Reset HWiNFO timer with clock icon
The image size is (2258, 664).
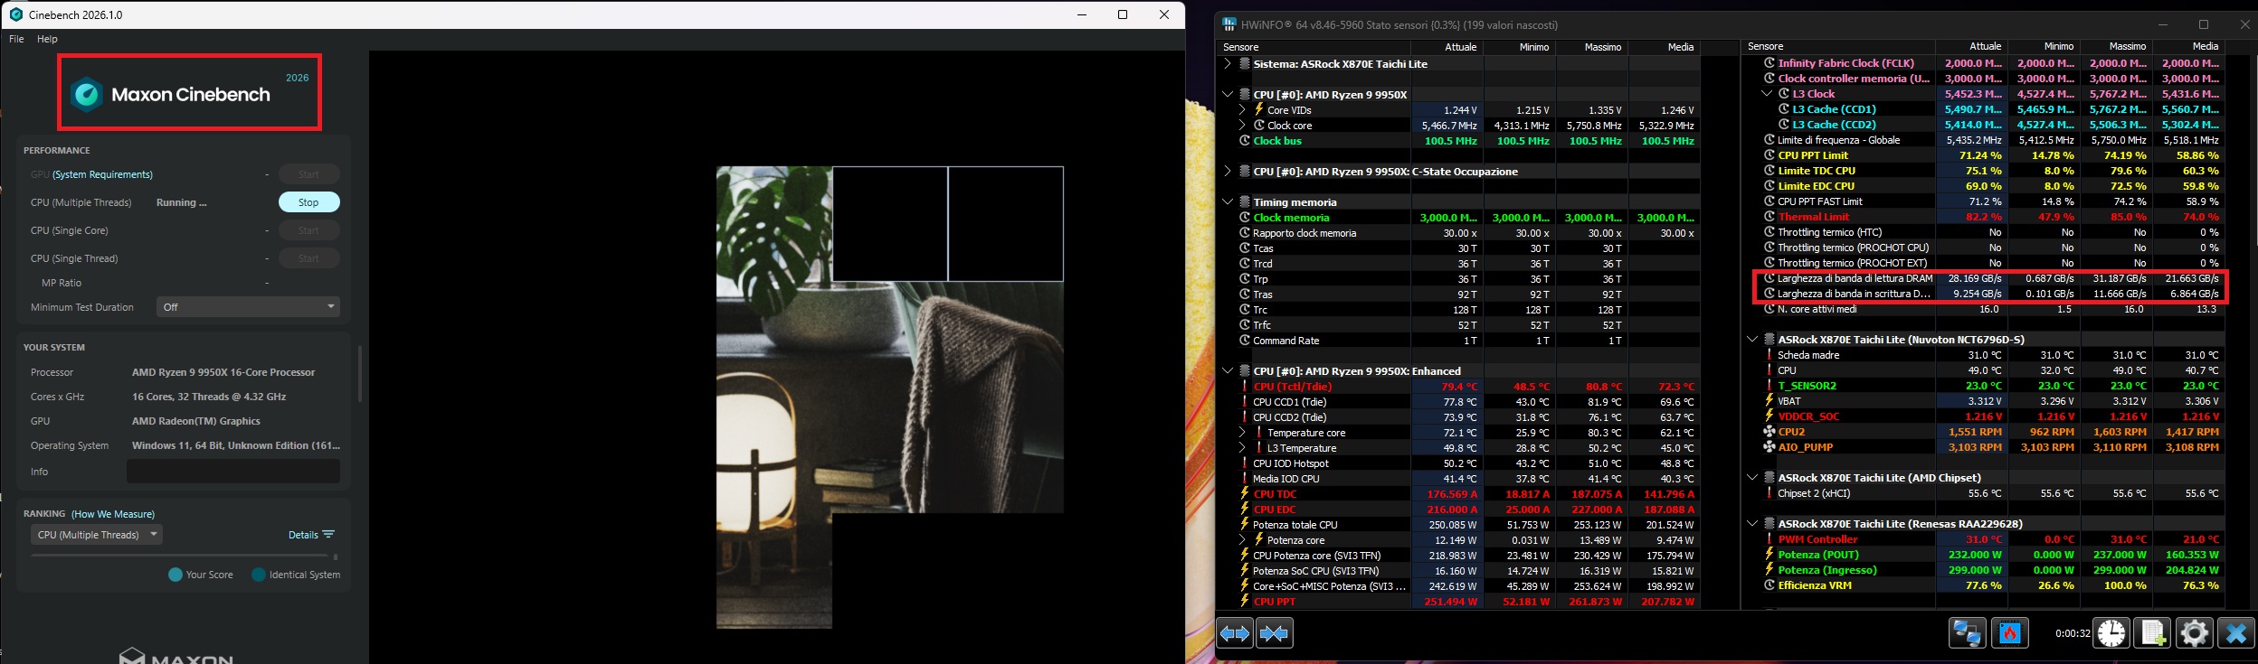2111,633
